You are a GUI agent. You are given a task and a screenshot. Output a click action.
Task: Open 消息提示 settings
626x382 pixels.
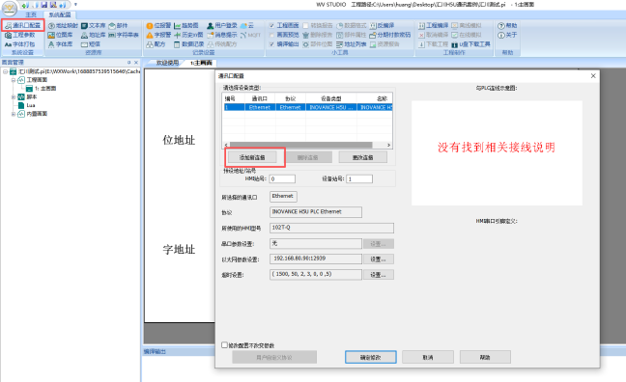(222, 35)
